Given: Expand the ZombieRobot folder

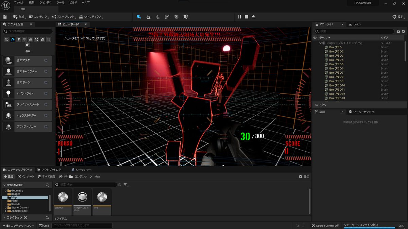Looking at the screenshot, I should click(5, 211).
